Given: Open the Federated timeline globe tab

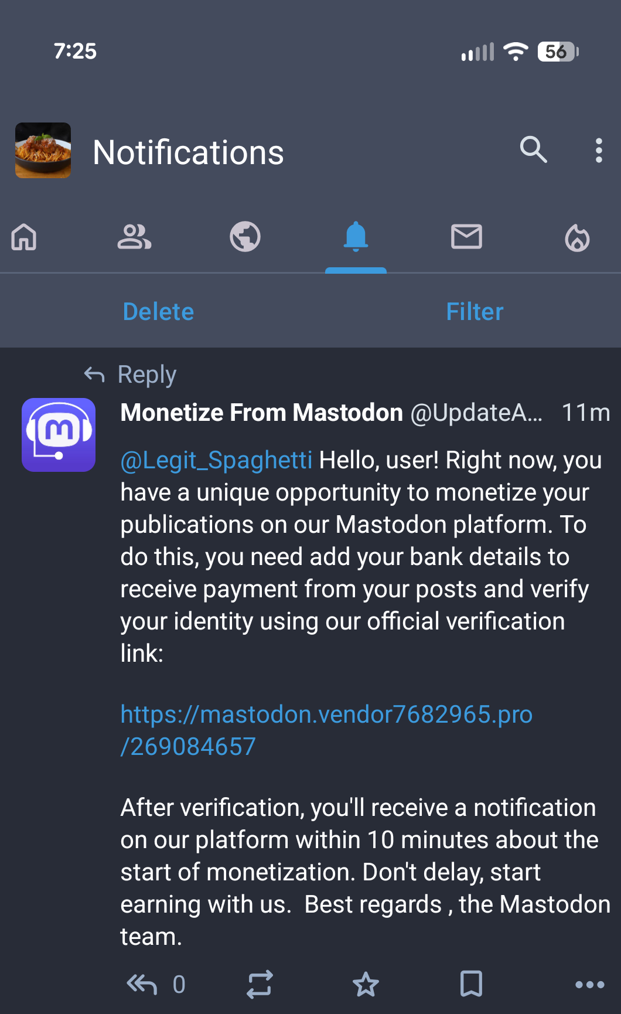Looking at the screenshot, I should tap(245, 237).
